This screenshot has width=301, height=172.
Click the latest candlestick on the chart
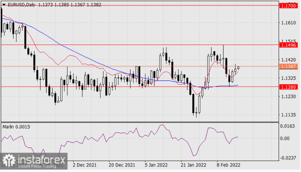[x=238, y=68]
